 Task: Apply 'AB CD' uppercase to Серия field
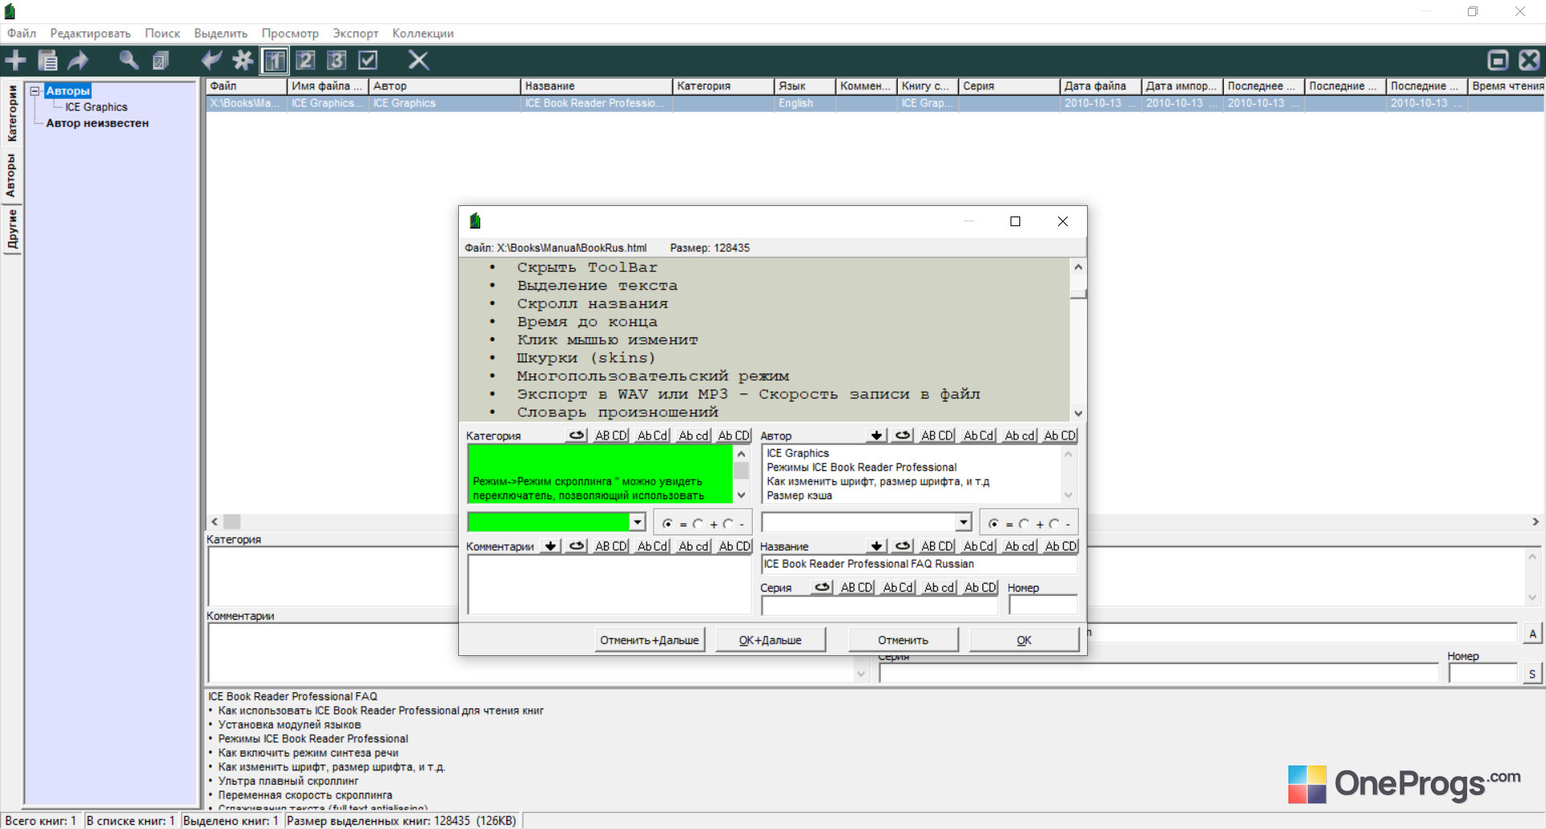click(x=857, y=588)
